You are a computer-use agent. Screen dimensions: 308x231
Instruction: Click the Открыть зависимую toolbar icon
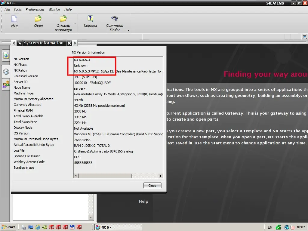(x=63, y=19)
